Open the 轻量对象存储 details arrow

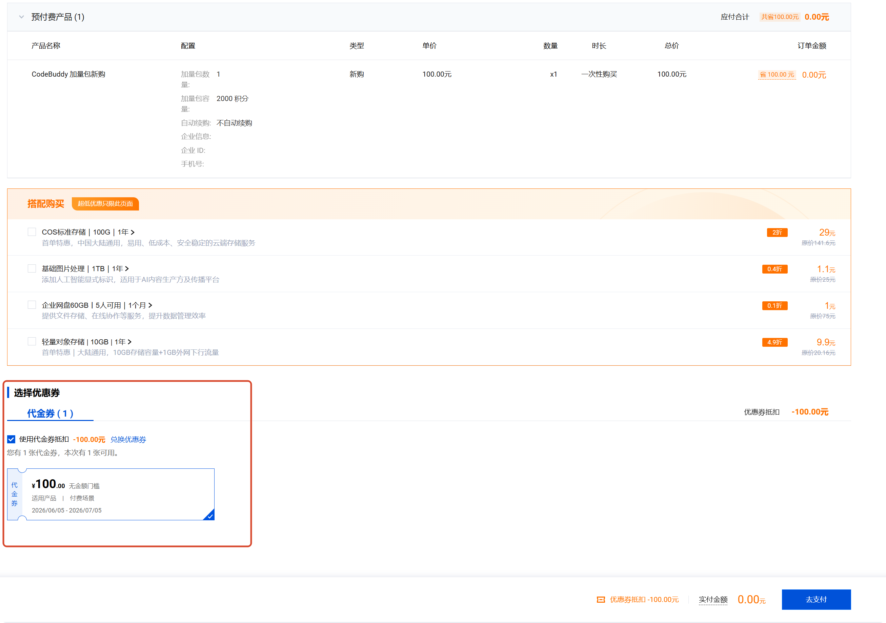[x=130, y=342]
